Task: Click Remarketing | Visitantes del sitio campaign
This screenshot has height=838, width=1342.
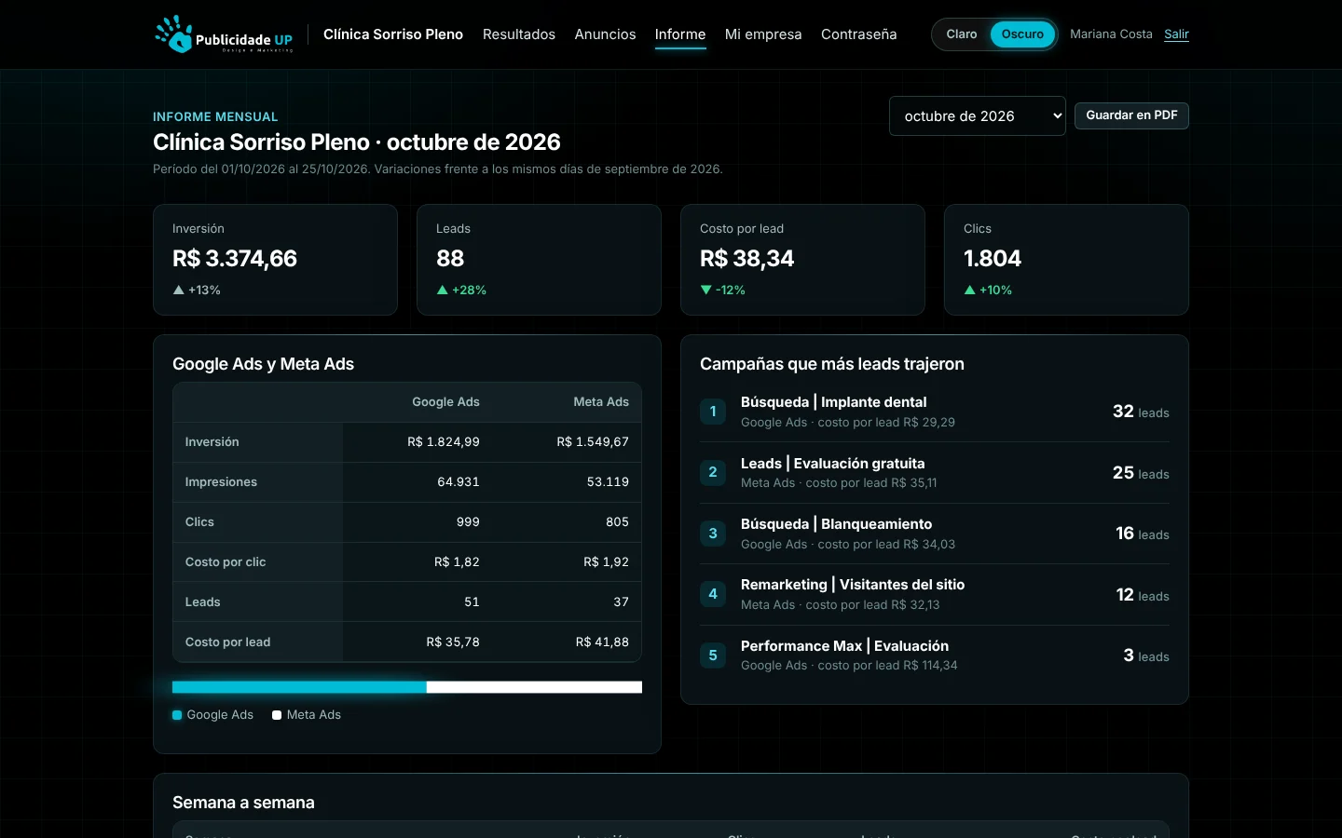Action: pyautogui.click(x=853, y=585)
